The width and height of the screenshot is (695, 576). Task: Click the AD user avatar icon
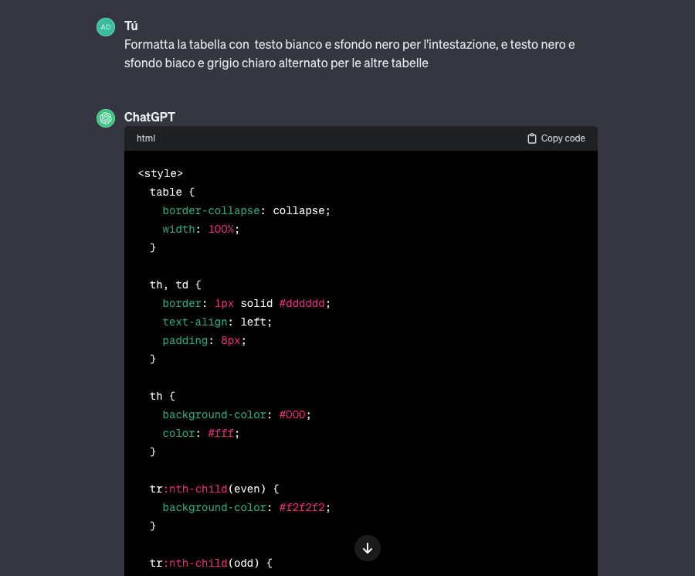click(105, 27)
